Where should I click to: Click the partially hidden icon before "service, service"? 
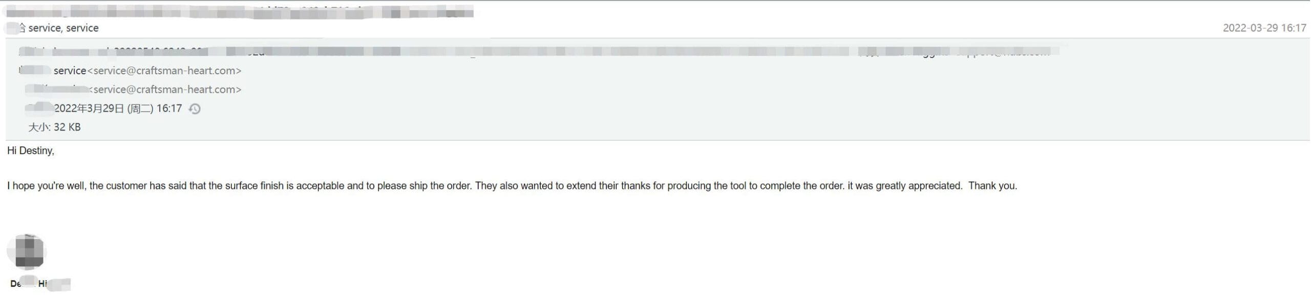(x=20, y=28)
